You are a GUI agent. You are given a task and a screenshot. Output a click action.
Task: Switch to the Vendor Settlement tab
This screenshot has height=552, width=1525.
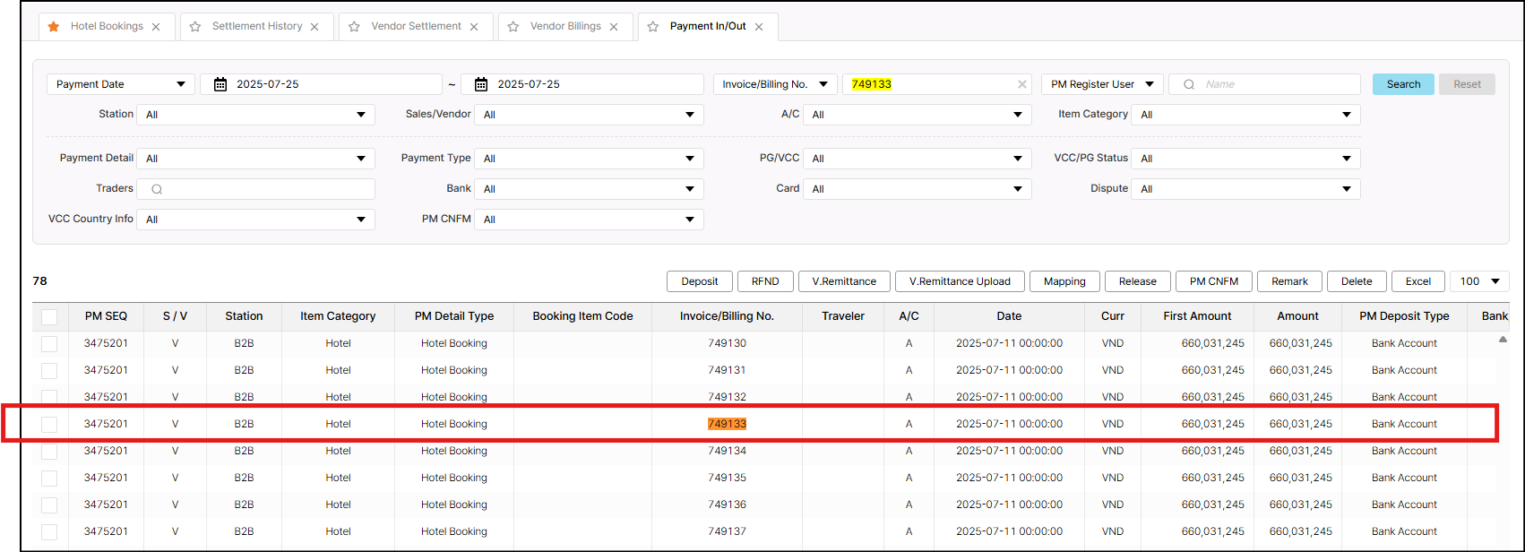416,27
